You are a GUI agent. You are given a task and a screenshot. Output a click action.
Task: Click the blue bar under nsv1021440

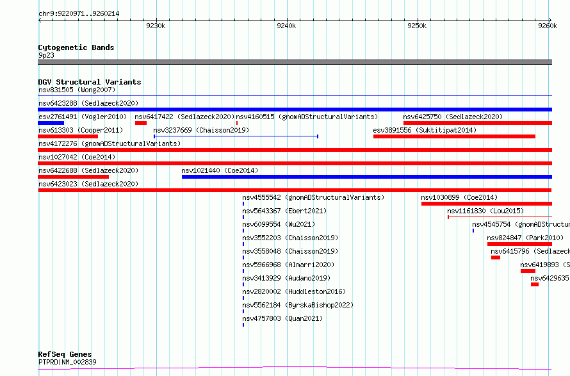click(367, 177)
